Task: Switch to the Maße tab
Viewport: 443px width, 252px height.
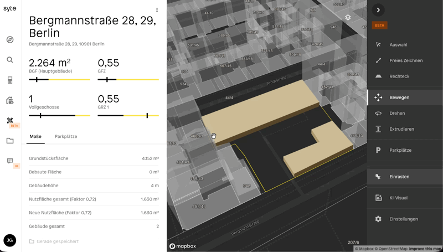Action: tap(35, 136)
